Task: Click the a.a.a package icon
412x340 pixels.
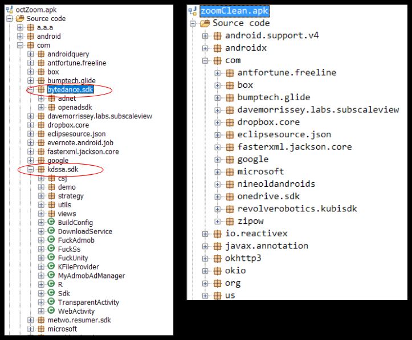Action: [x=30, y=27]
